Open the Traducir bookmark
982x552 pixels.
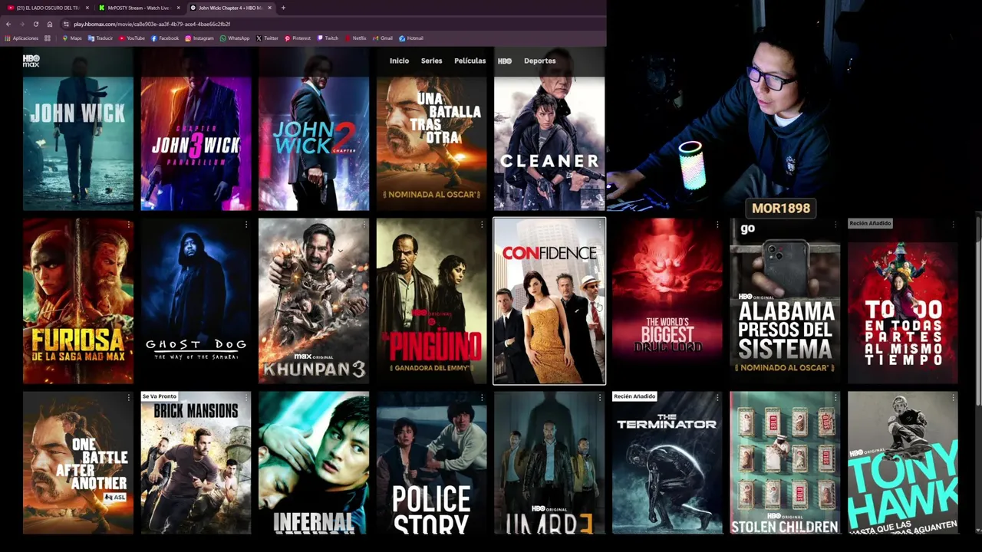(x=101, y=38)
